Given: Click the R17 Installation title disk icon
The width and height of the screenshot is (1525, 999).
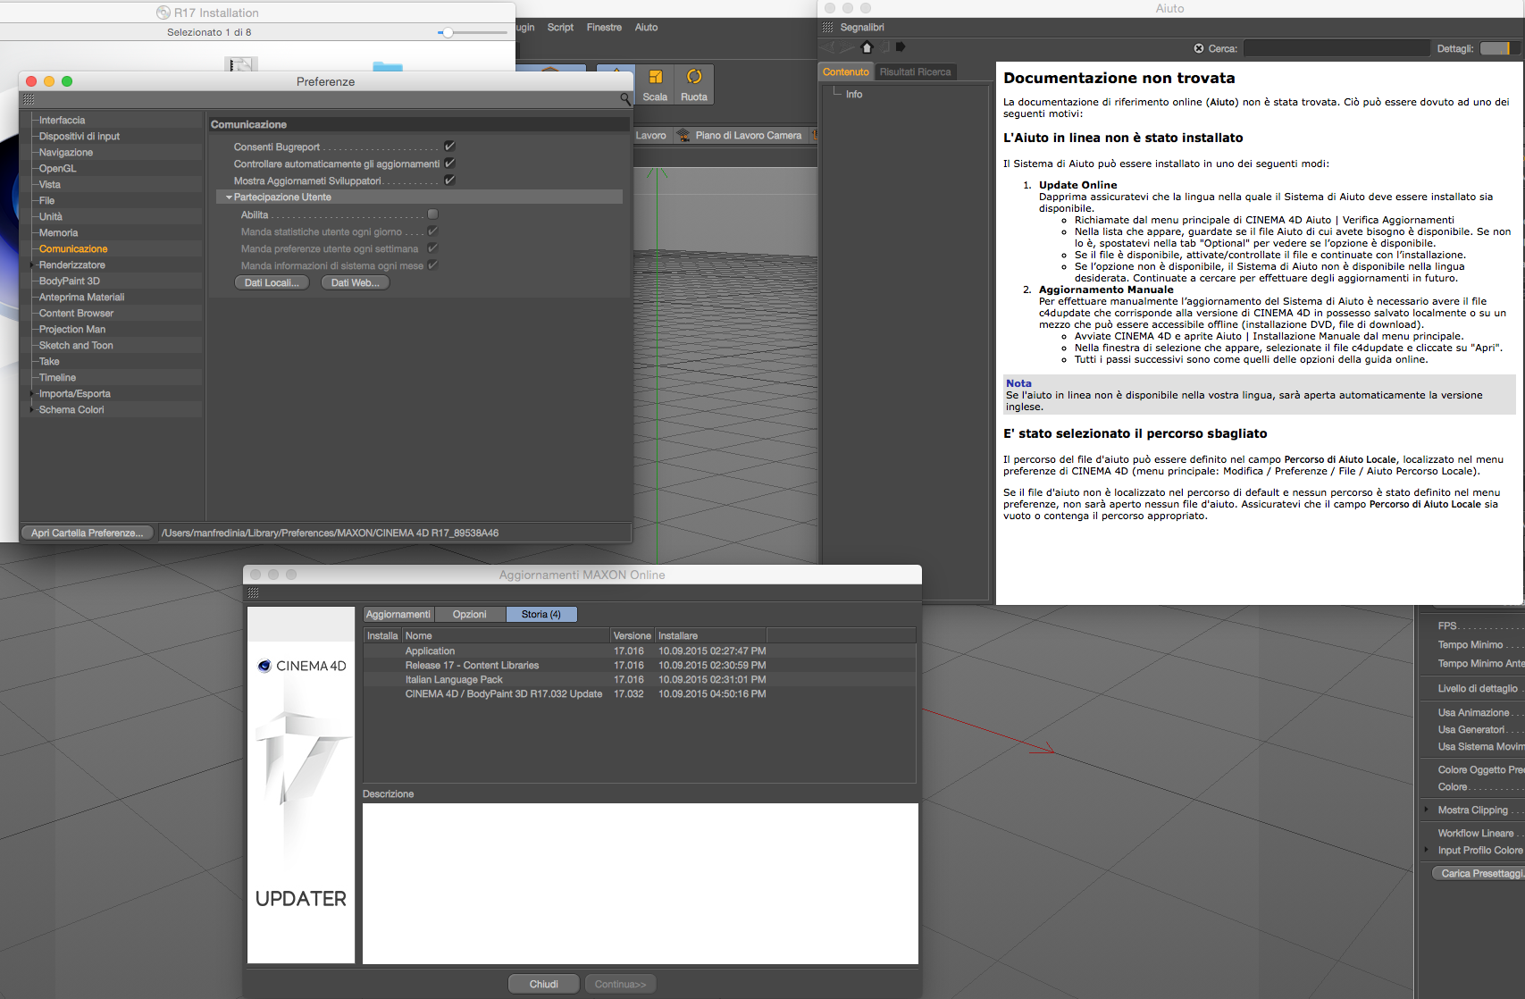Looking at the screenshot, I should (163, 13).
